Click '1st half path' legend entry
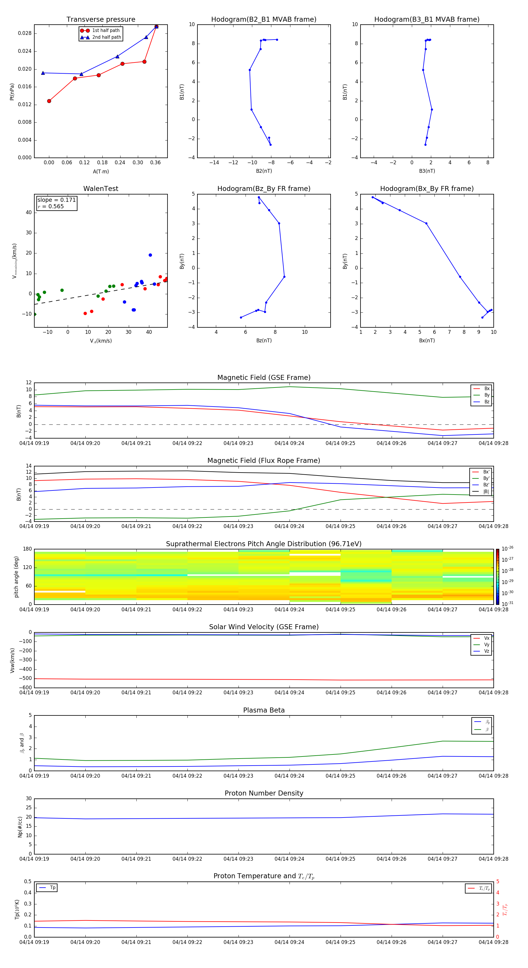The image size is (528, 968). pos(100,31)
